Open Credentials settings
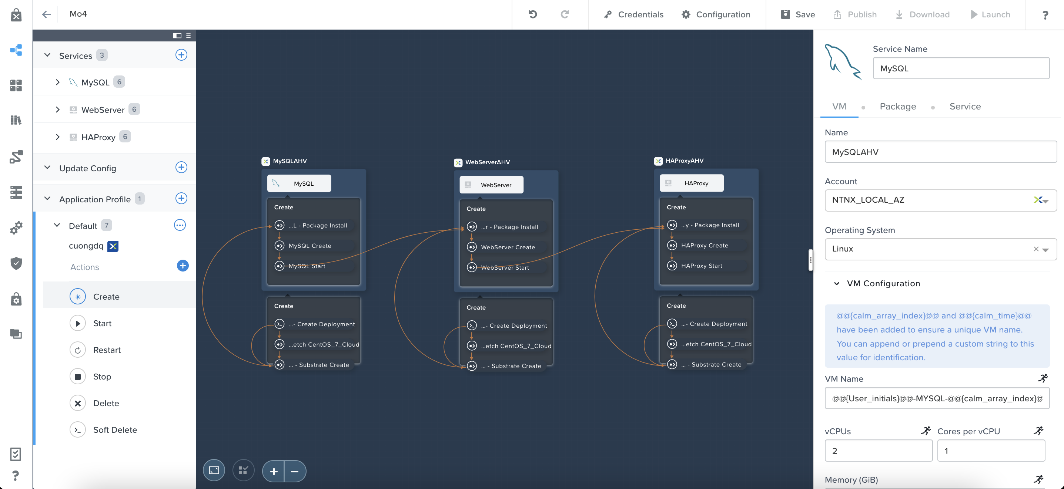 [633, 14]
